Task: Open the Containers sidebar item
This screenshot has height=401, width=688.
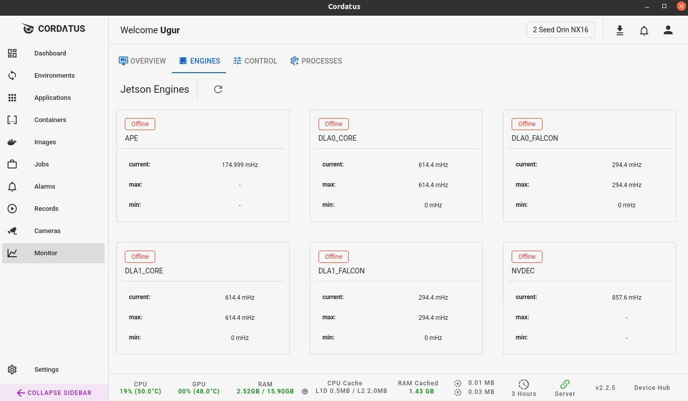Action: click(x=50, y=120)
